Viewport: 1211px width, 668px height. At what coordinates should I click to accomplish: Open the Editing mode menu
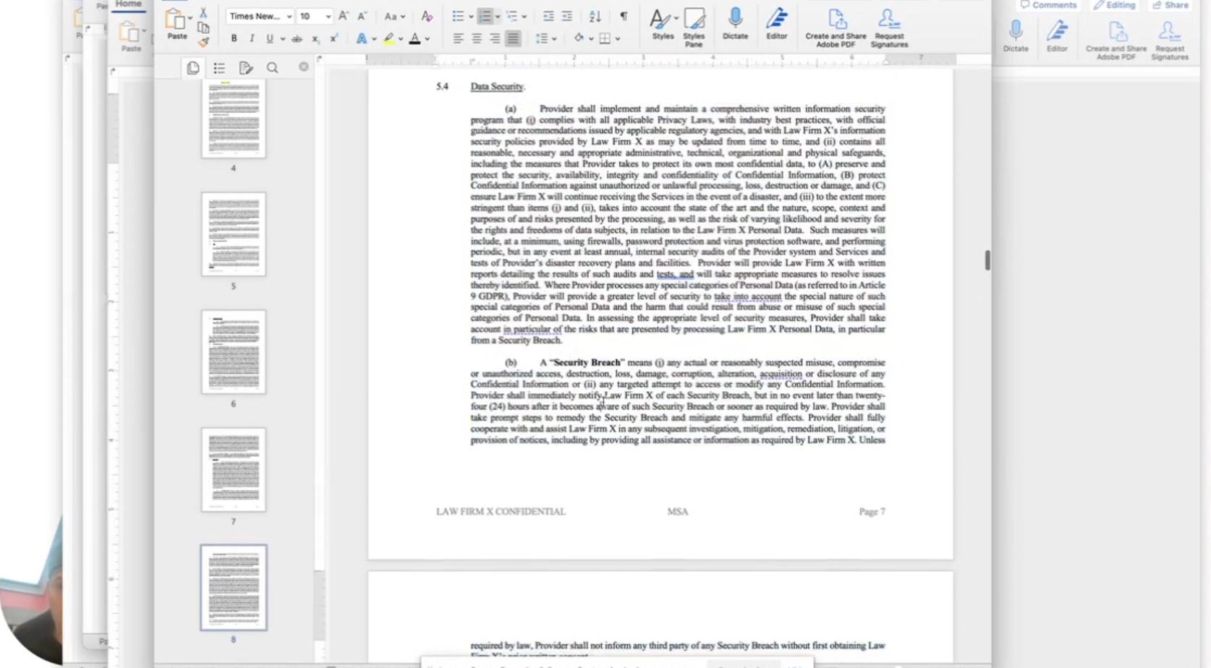[1114, 5]
